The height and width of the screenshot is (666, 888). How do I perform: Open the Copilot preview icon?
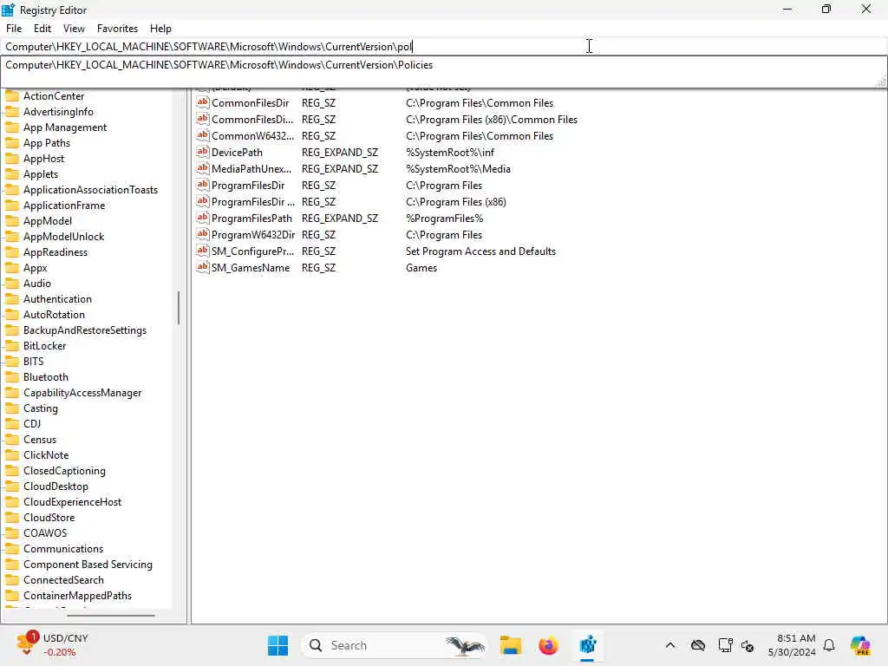tap(859, 645)
